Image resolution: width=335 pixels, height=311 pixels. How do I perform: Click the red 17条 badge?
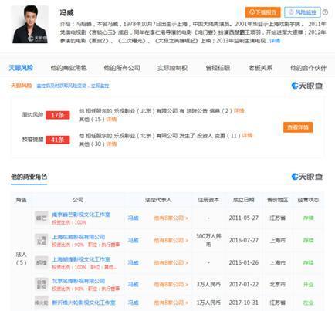coord(58,115)
